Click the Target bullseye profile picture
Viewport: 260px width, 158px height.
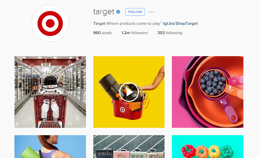click(50, 23)
